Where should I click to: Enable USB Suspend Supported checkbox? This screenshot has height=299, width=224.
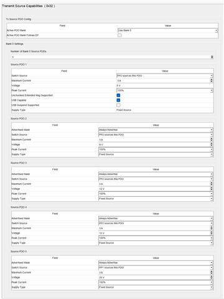(118, 105)
